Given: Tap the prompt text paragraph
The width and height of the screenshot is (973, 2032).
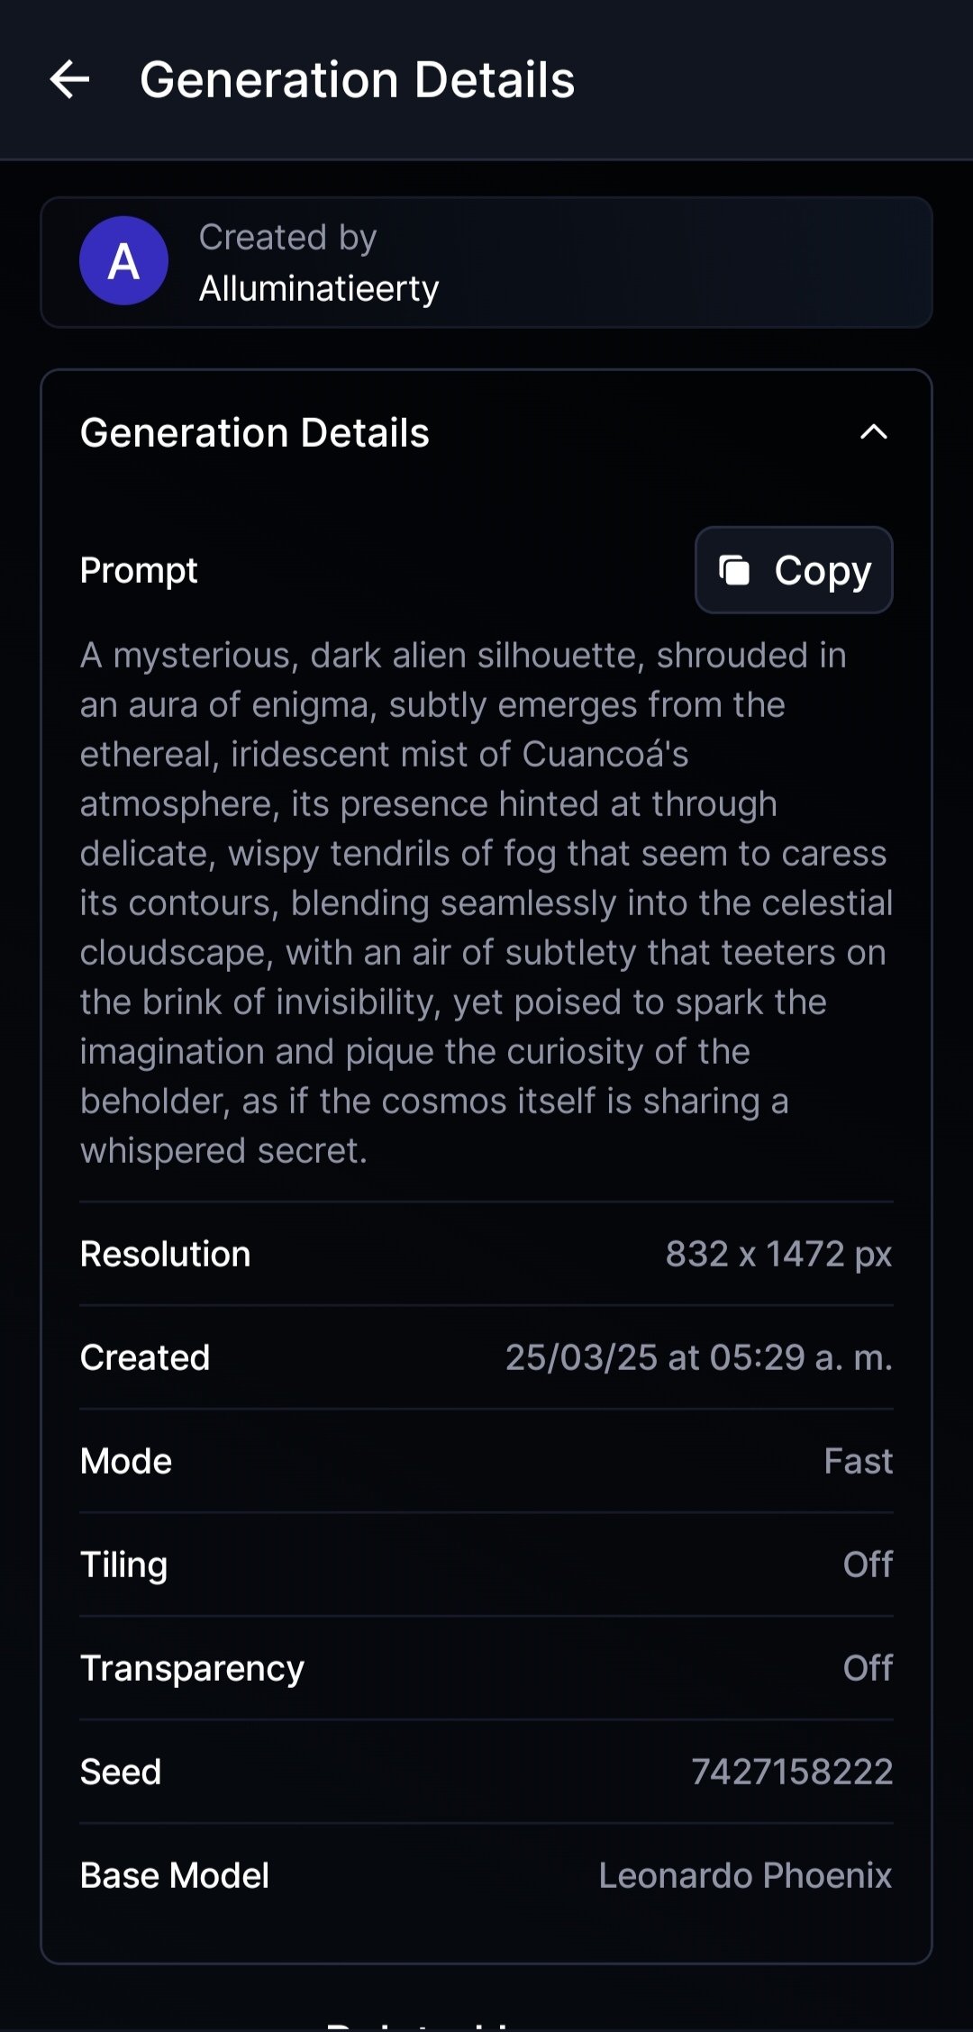Looking at the screenshot, I should coord(486,903).
